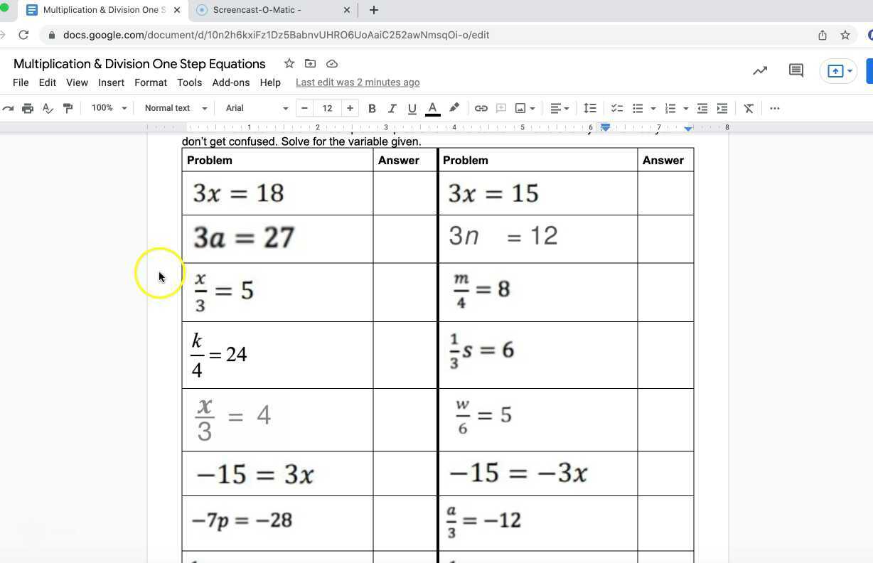Open the Help menu
Screen dimensions: 873x563
click(270, 82)
